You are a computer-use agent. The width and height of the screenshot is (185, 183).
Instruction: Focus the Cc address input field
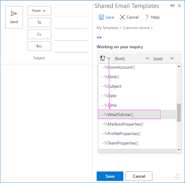71,35
